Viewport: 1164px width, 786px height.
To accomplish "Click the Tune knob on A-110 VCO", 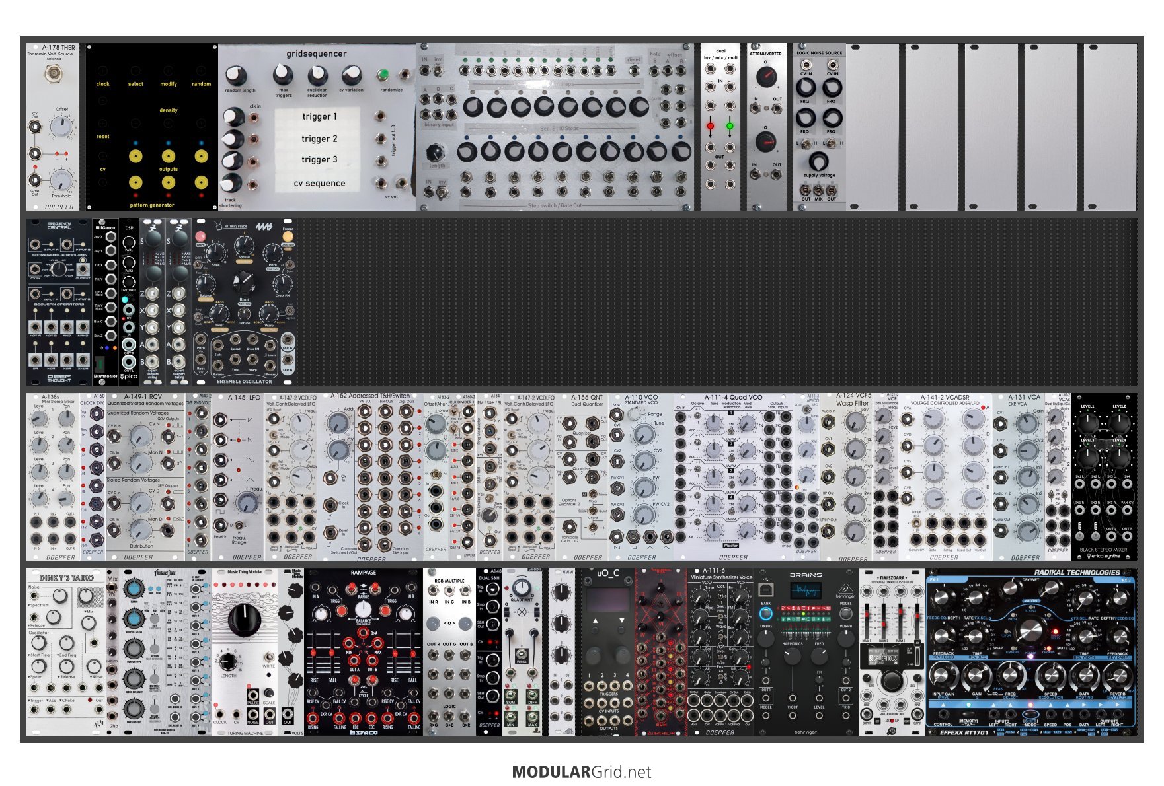I will click(x=643, y=434).
